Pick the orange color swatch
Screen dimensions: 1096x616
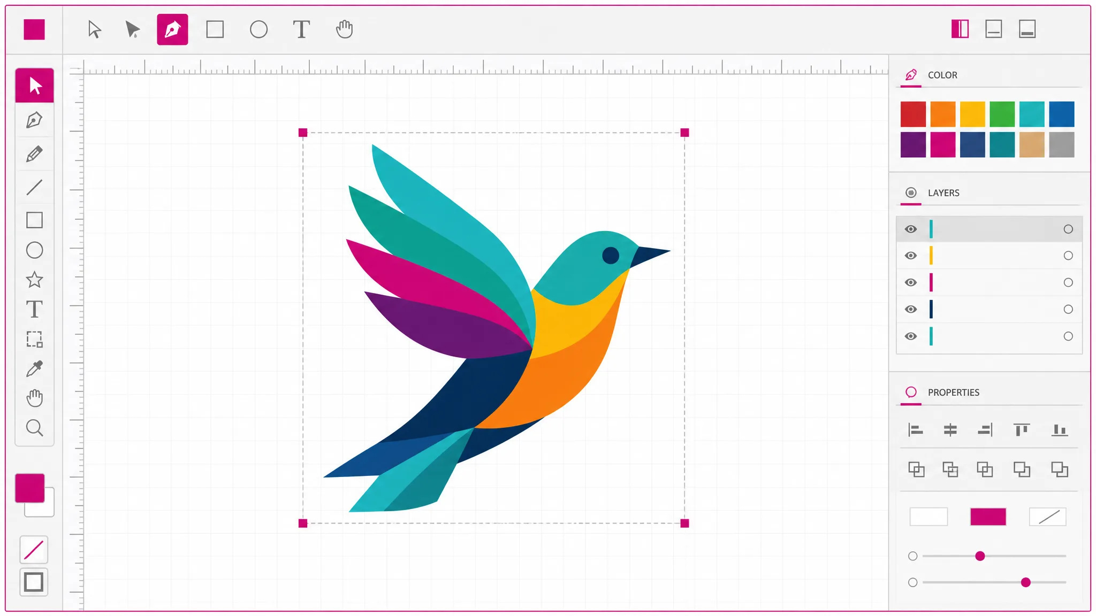tap(943, 114)
